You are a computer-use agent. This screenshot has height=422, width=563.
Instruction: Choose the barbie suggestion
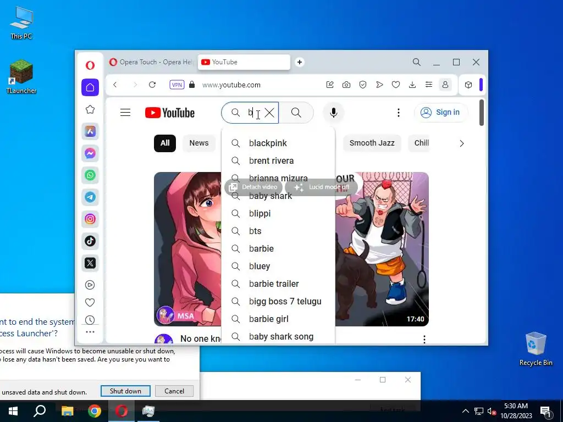[x=278, y=249]
